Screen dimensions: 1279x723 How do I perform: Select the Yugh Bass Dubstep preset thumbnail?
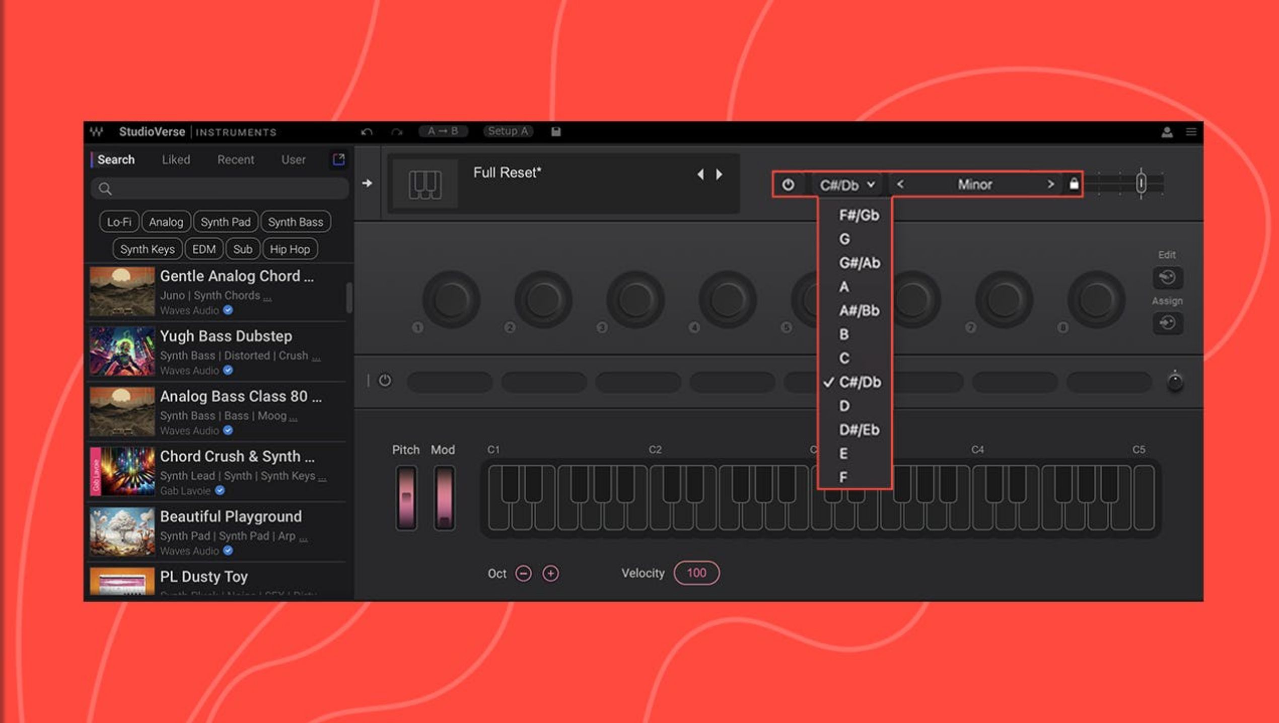[122, 351]
